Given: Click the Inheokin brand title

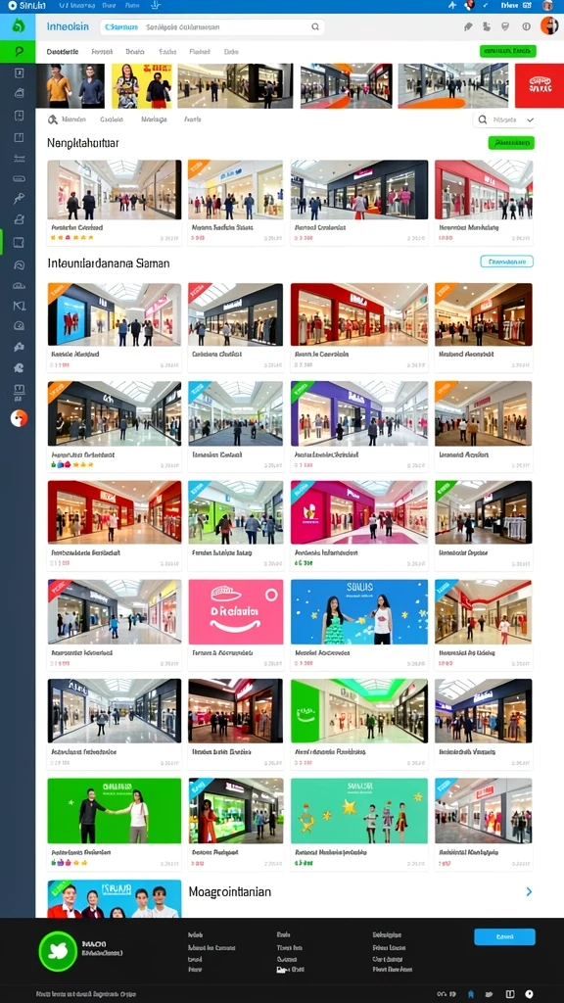Looking at the screenshot, I should (68, 26).
